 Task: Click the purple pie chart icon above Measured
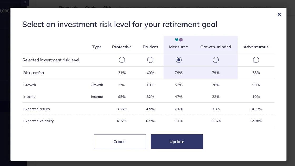[181, 40]
